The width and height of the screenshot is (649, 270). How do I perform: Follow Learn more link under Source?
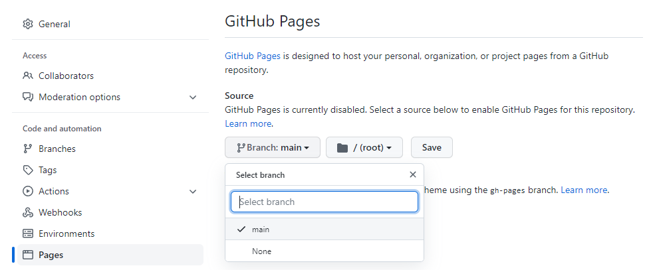pos(248,123)
